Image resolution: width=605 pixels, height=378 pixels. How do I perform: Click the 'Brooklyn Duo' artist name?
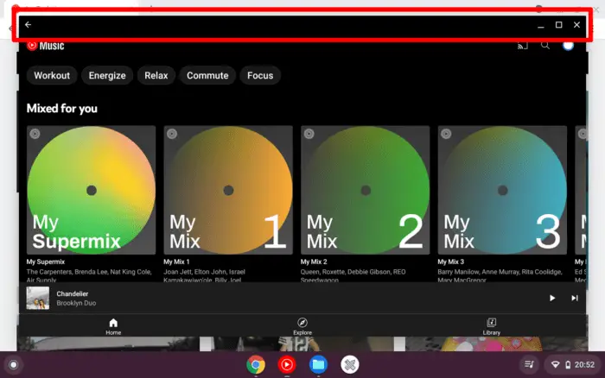[76, 303]
